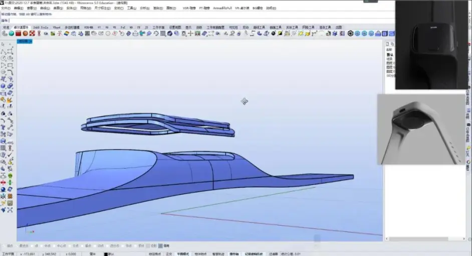
Task: Click the Explode tool icon in the sidebar
Action: (10, 100)
